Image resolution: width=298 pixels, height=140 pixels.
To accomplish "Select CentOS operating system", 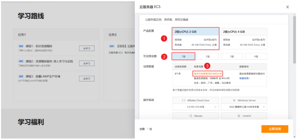I will (x=244, y=116).
